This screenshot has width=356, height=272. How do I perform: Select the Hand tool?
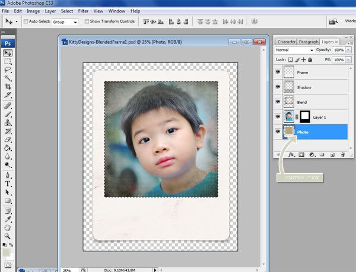(x=8, y=227)
